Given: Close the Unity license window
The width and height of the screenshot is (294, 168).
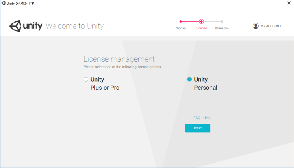Looking at the screenshot, I should pyautogui.click(x=289, y=3).
